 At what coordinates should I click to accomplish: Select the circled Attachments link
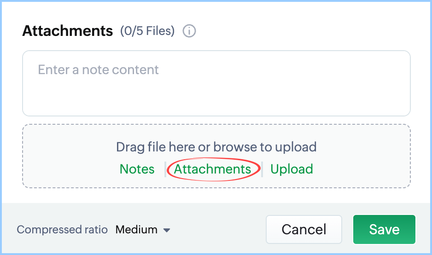pyautogui.click(x=212, y=169)
